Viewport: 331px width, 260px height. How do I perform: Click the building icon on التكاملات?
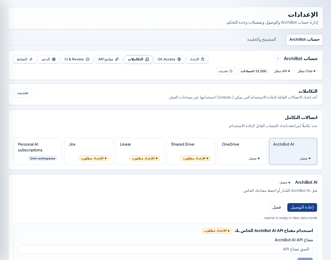(x=147, y=59)
